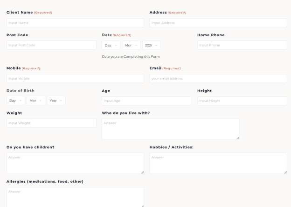291x207 pixels.
Task: Open Date of Birth Year dropdown
Action: (56, 100)
